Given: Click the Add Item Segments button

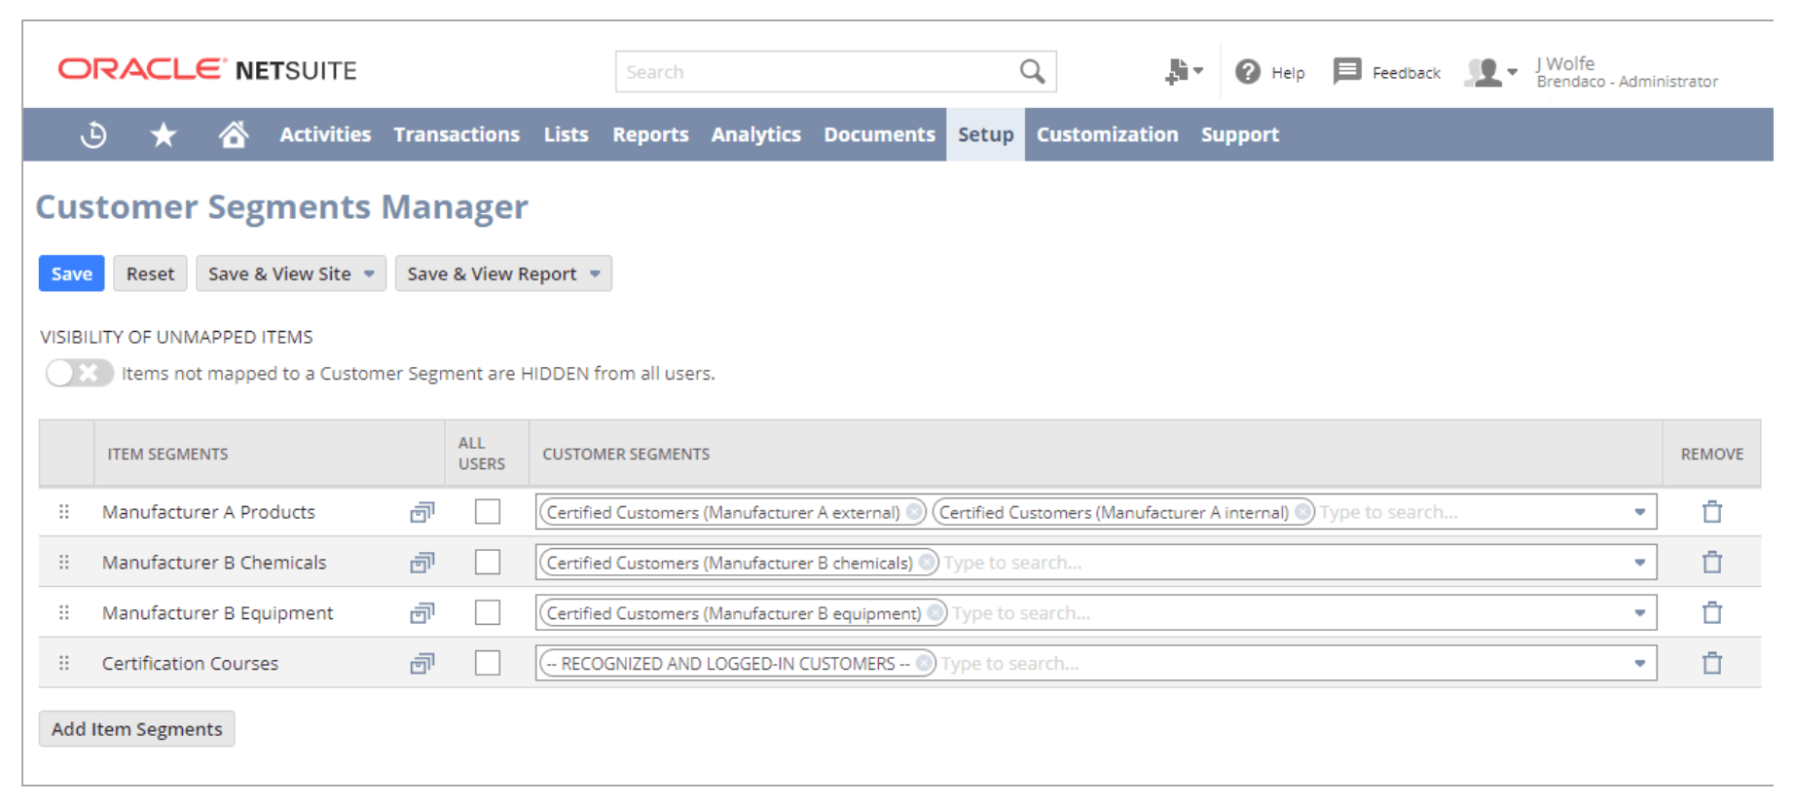Looking at the screenshot, I should [136, 729].
